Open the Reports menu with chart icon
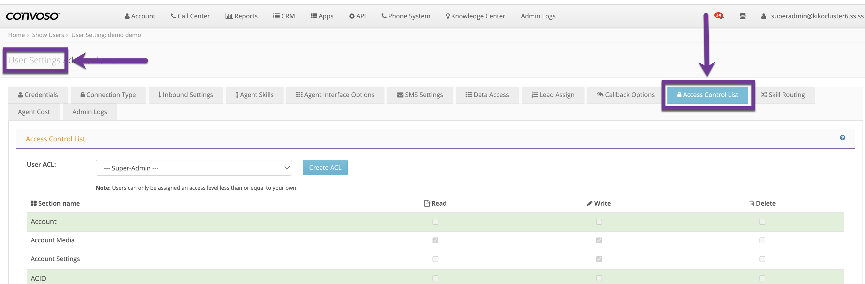 point(241,16)
